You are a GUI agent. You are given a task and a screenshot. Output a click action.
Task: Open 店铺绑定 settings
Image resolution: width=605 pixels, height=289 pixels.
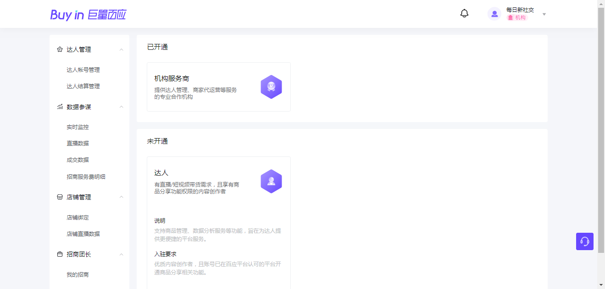78,217
